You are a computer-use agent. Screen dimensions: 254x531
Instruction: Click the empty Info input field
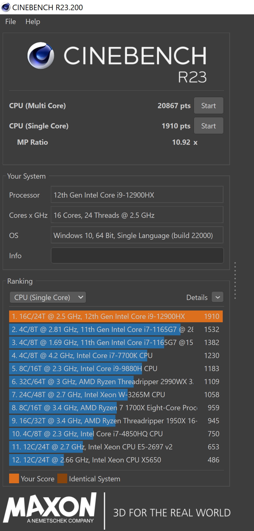(x=137, y=255)
